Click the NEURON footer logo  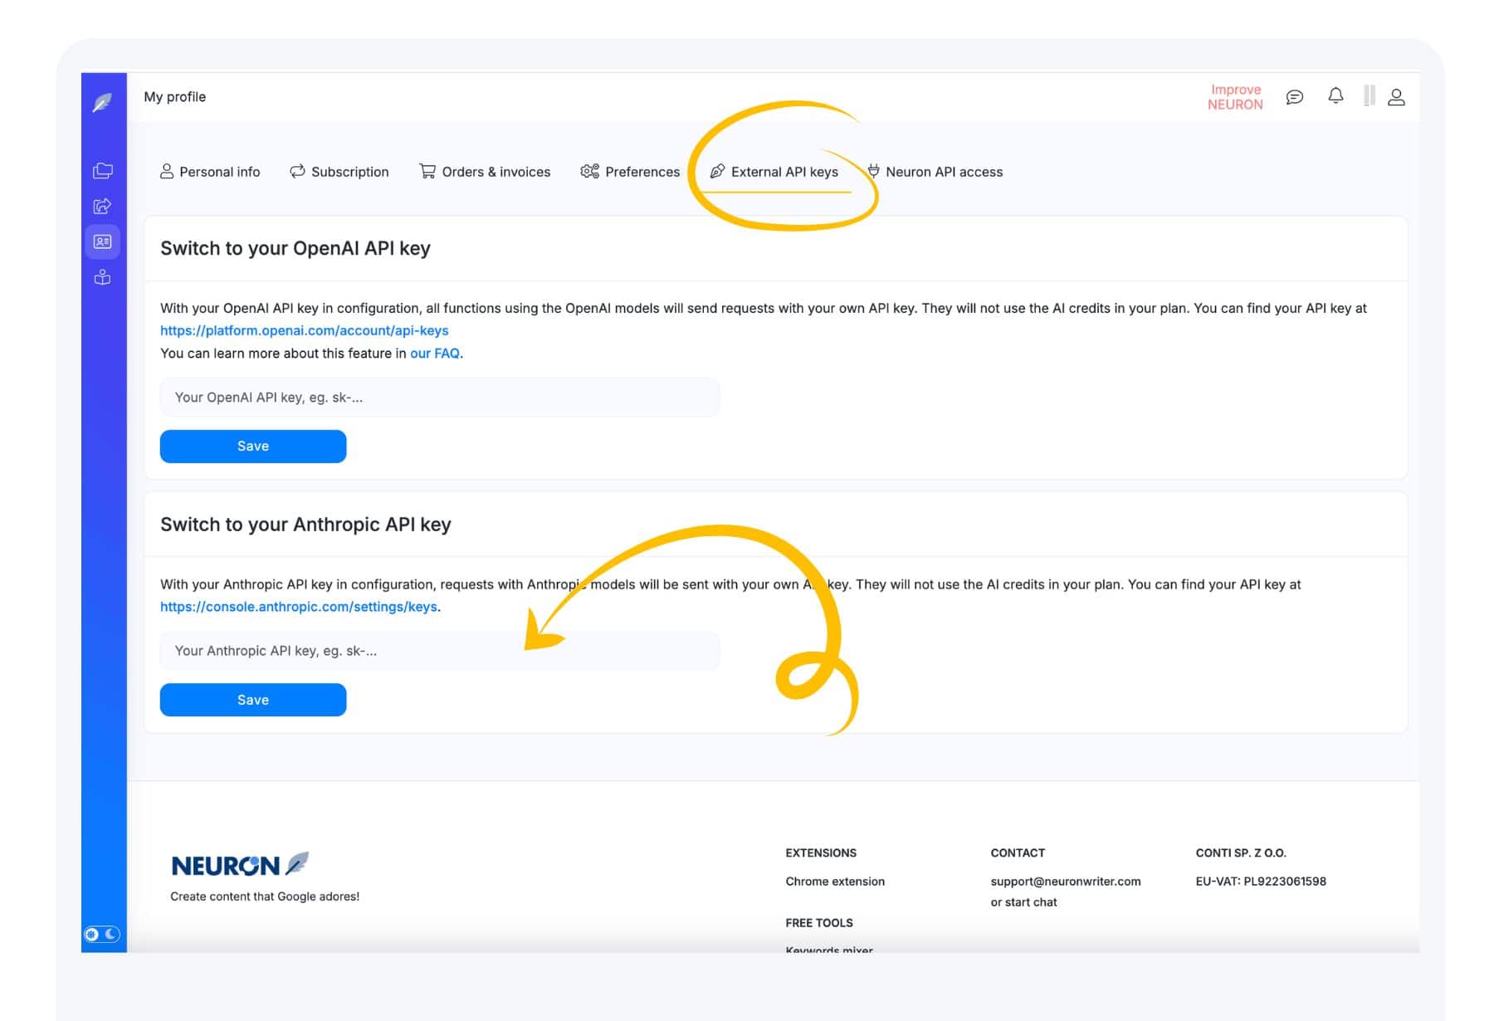tap(240, 864)
